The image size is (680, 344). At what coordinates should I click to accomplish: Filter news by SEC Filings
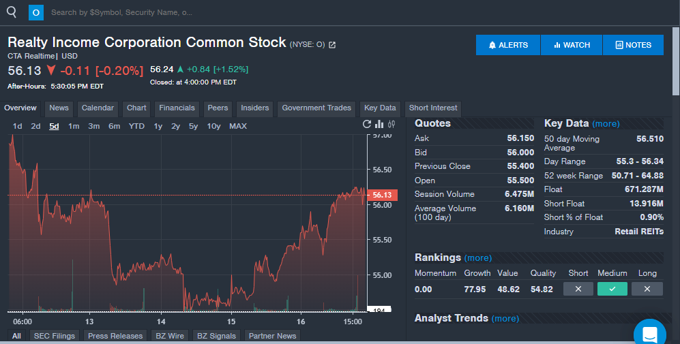tap(54, 337)
